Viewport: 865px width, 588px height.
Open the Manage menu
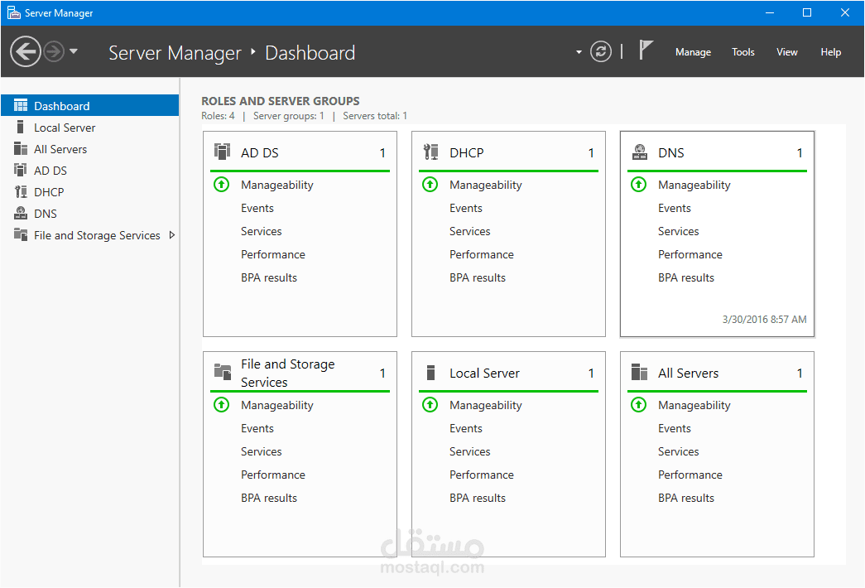[x=693, y=52]
